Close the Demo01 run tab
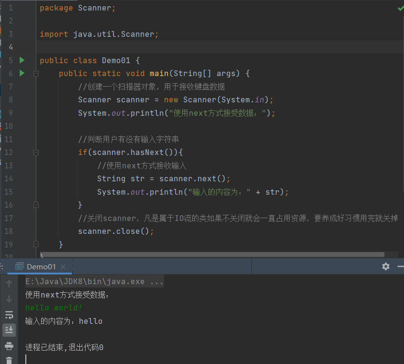 63,267
